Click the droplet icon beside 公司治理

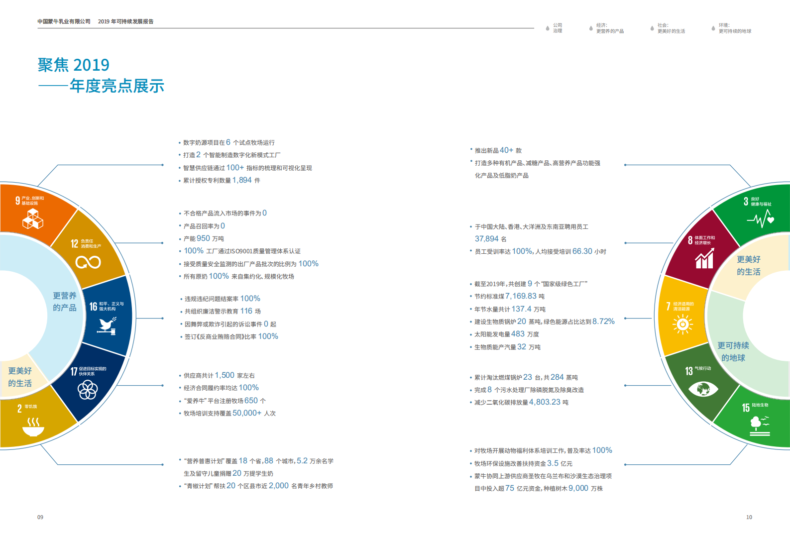tap(548, 28)
